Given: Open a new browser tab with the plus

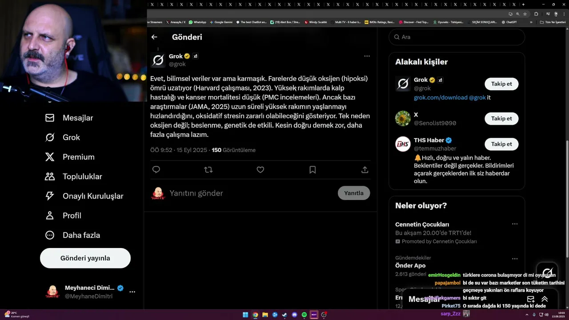Looking at the screenshot, I should click(x=523, y=4).
